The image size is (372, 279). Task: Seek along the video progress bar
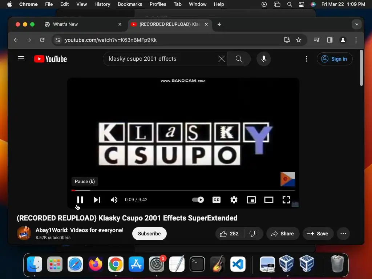click(x=183, y=190)
